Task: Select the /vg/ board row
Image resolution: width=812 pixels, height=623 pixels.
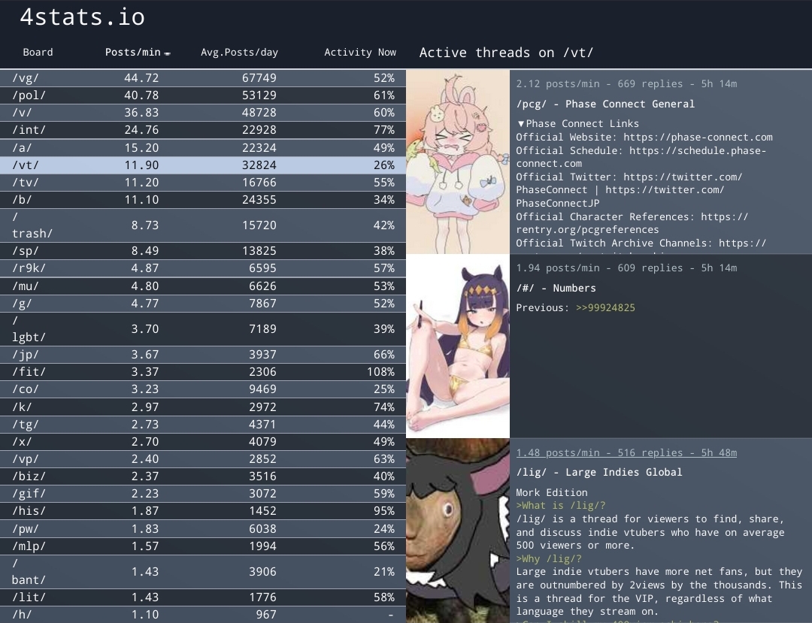Action: [x=203, y=78]
